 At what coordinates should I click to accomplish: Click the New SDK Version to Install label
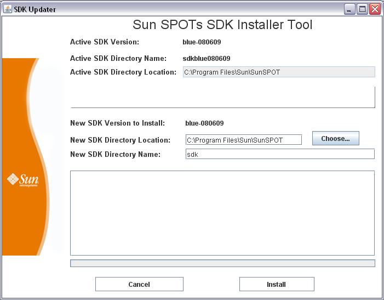pos(117,123)
